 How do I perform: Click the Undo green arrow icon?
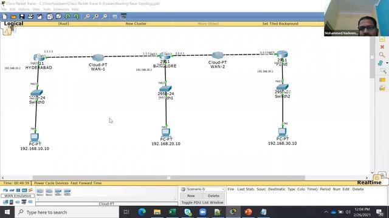67,16
